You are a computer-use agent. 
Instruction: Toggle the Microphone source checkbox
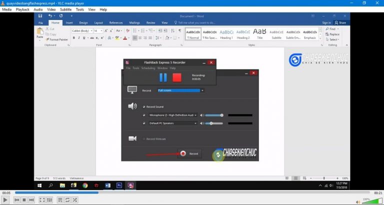coord(144,115)
